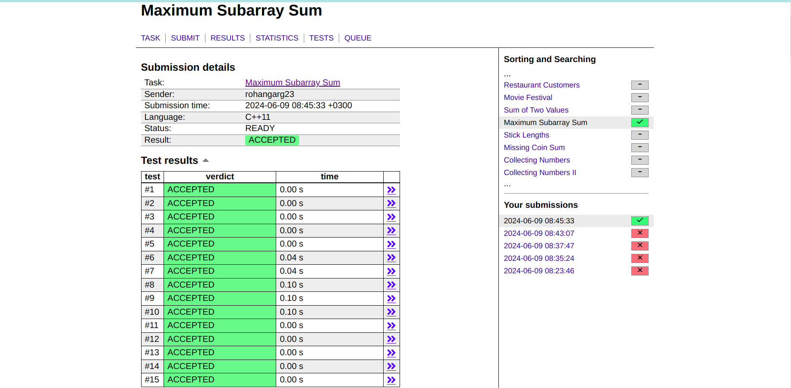View submission from 2024-06-09 08:35:24

tap(539, 258)
